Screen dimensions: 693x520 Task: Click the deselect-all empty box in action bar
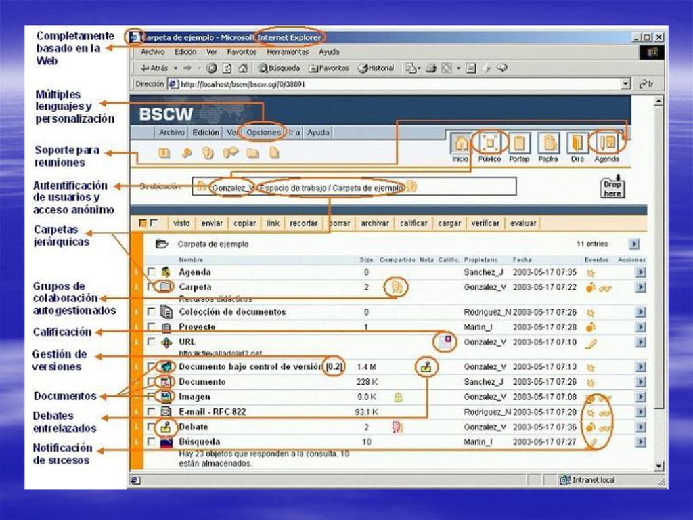154,223
